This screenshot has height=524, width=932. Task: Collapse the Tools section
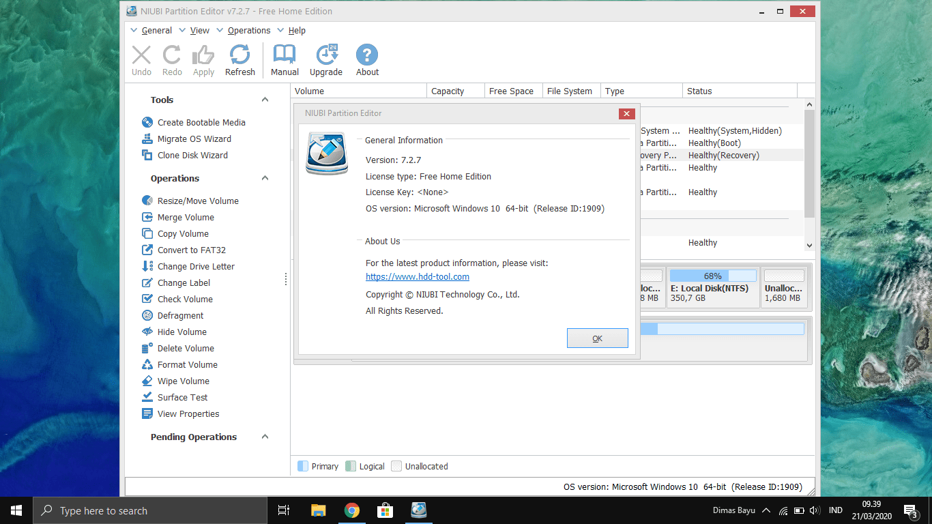point(265,100)
